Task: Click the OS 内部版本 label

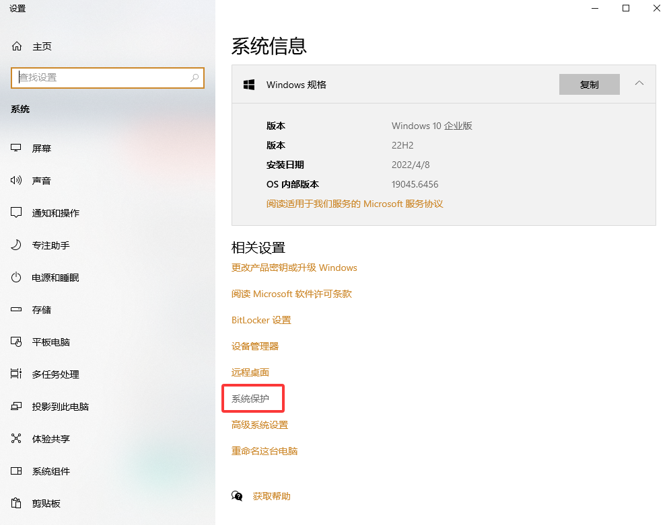Action: point(292,184)
